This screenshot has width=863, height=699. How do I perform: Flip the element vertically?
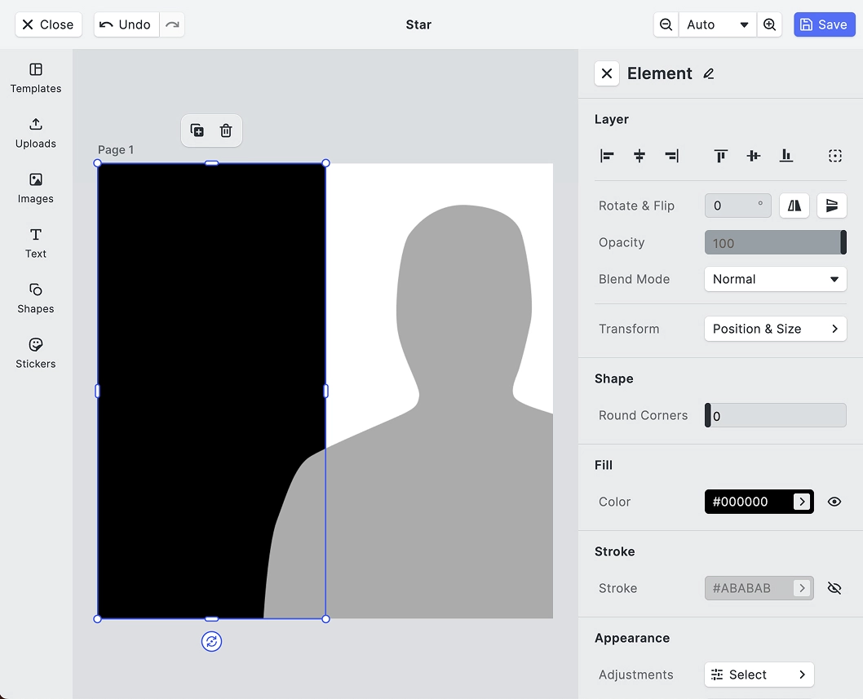(x=831, y=206)
